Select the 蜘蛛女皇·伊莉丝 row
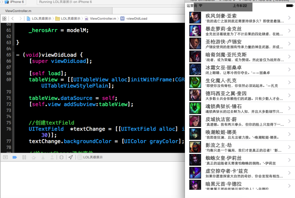295x198 pixels. click(x=240, y=160)
